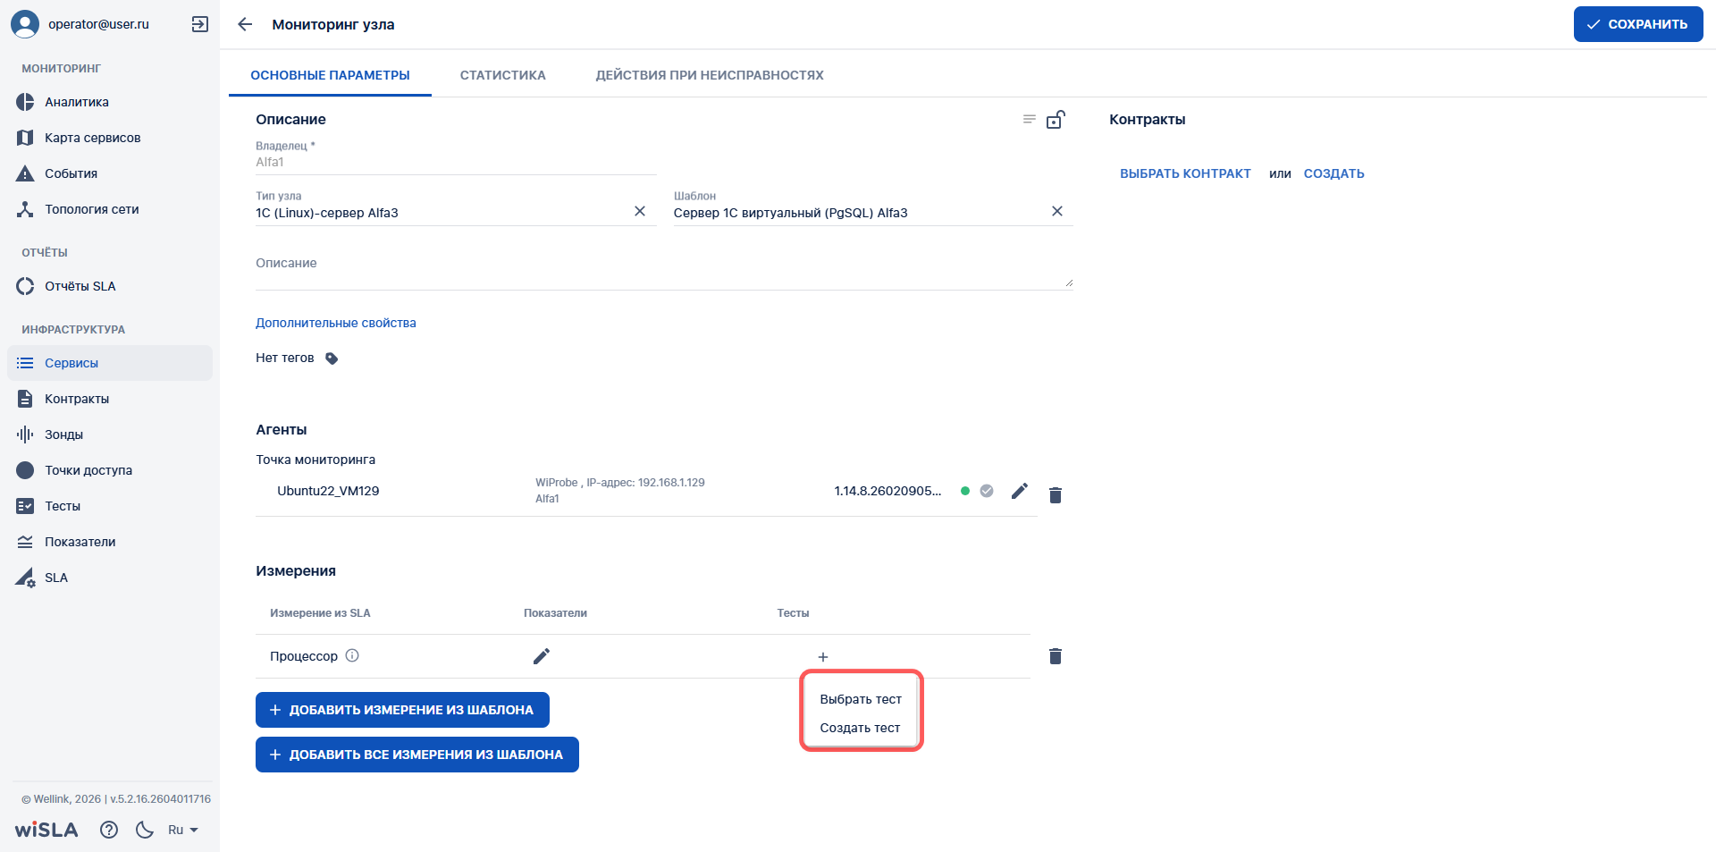1716x852 pixels.
Task: Click the info icon next to Процессор
Action: 352,655
